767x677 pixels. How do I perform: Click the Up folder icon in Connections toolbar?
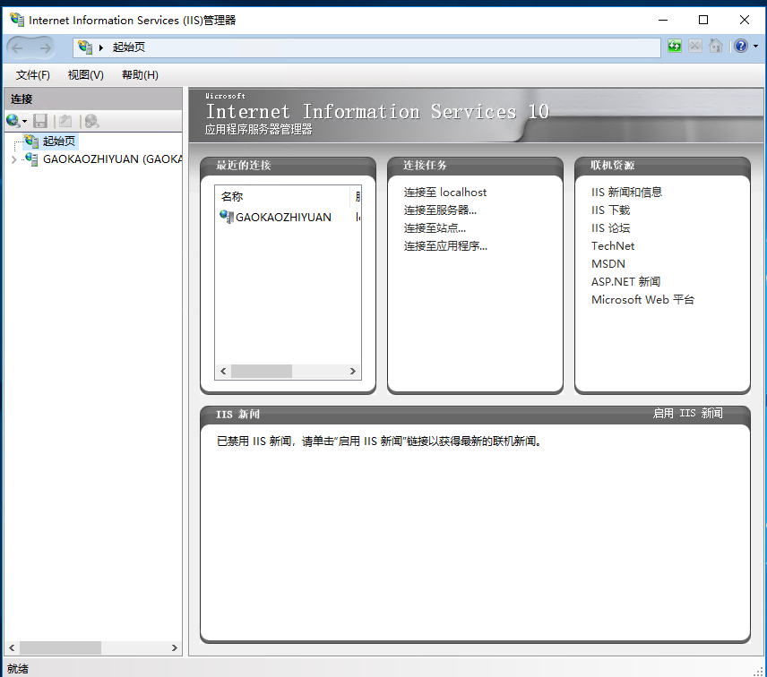click(x=65, y=121)
